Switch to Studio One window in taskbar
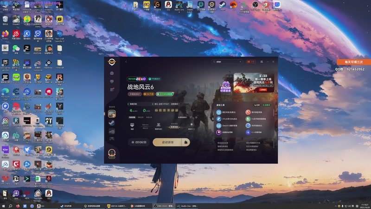The height and width of the screenshot is (209, 371). coord(187,206)
